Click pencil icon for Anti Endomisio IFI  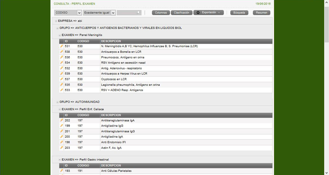pyautogui.click(x=61, y=142)
